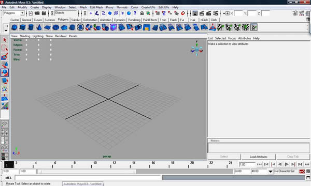Activate the Rotate tool in the toolbox

[x=5, y=73]
